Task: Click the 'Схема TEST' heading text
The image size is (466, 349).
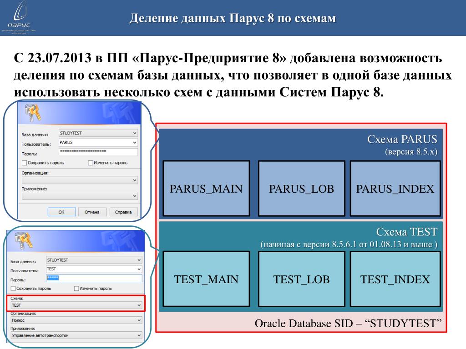Action: pyautogui.click(x=407, y=232)
